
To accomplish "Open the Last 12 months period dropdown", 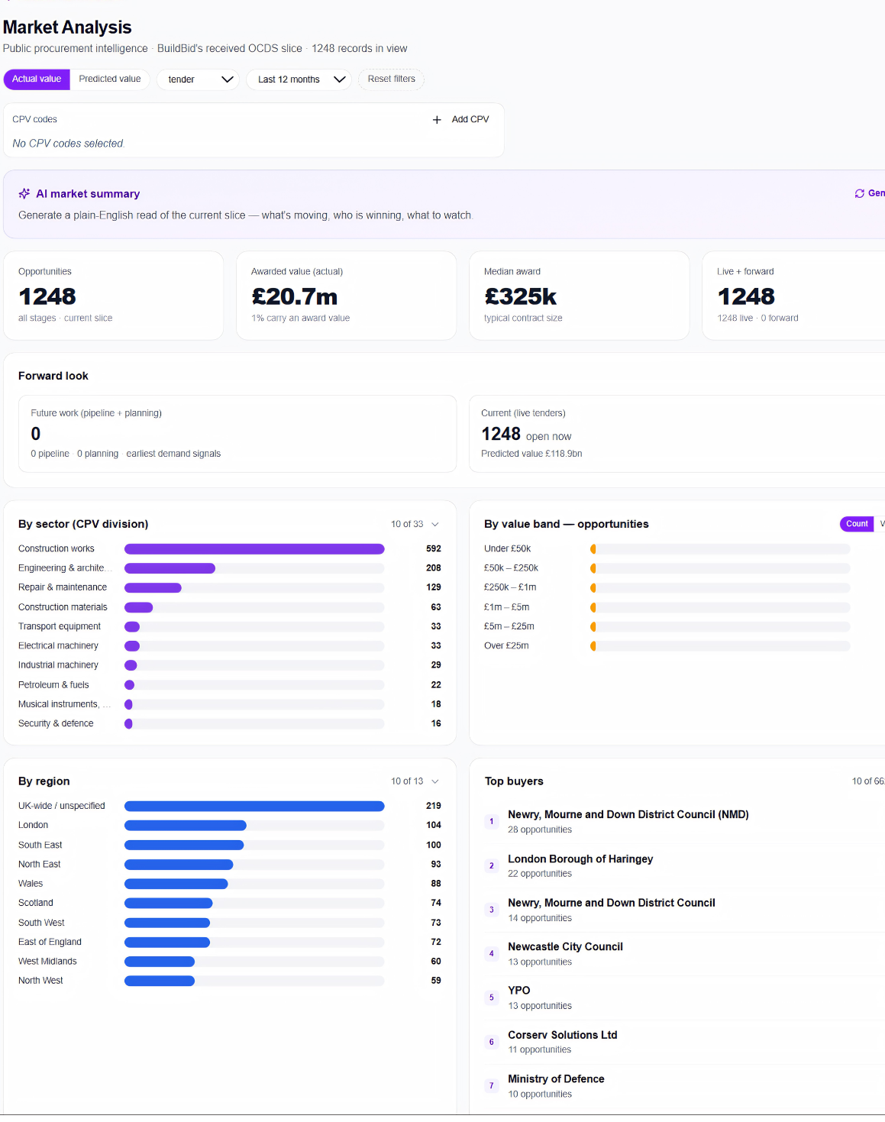I will point(299,79).
